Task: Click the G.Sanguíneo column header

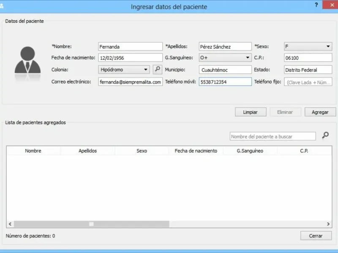Action: coord(250,151)
